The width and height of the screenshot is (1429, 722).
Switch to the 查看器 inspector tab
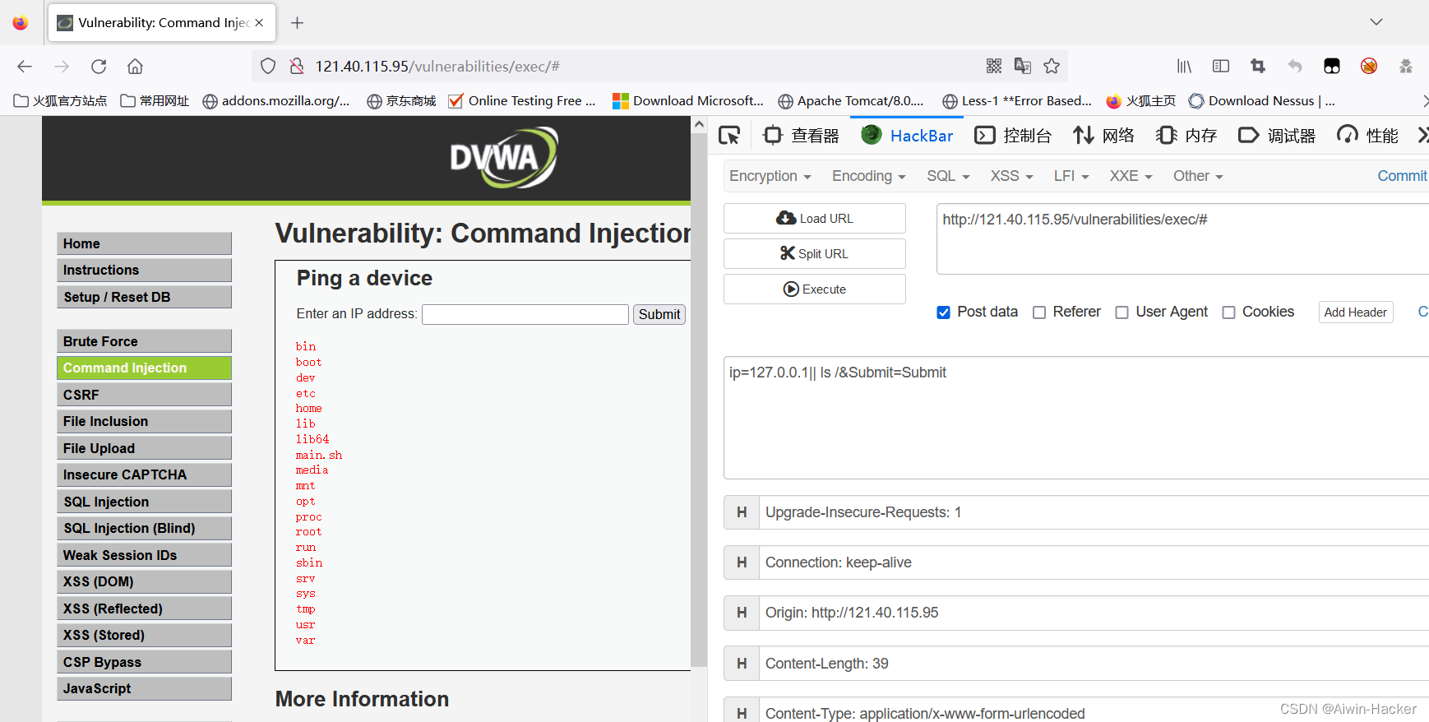(x=802, y=136)
